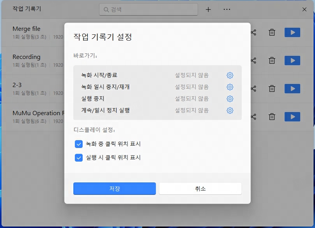Screen dimensions: 315x228
Task: Click gear icon for 녹화 일시 중지/재개
Action: (230, 87)
